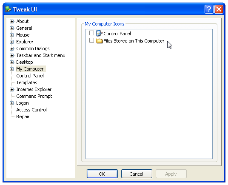Click the OK button
Viewport: 228px width, 185px height.
pos(102,174)
